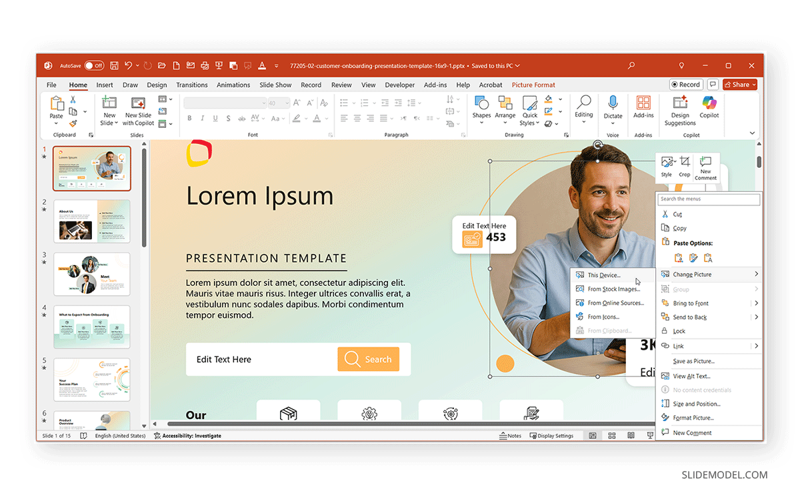Image resolution: width=800 pixels, height=495 pixels.
Task: Launch Copilot from the ribbon
Action: [709, 107]
